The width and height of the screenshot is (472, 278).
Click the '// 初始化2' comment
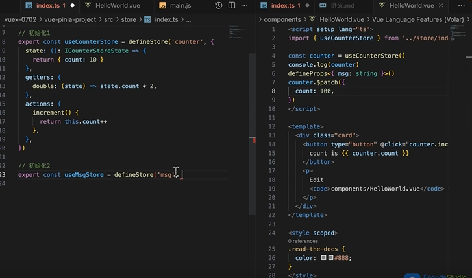[34, 166]
